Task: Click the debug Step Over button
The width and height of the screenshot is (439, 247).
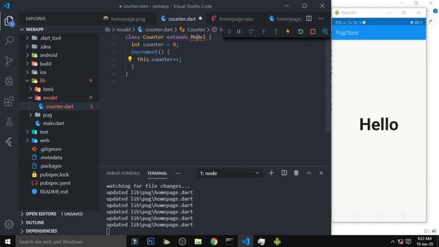Action: click(x=251, y=32)
